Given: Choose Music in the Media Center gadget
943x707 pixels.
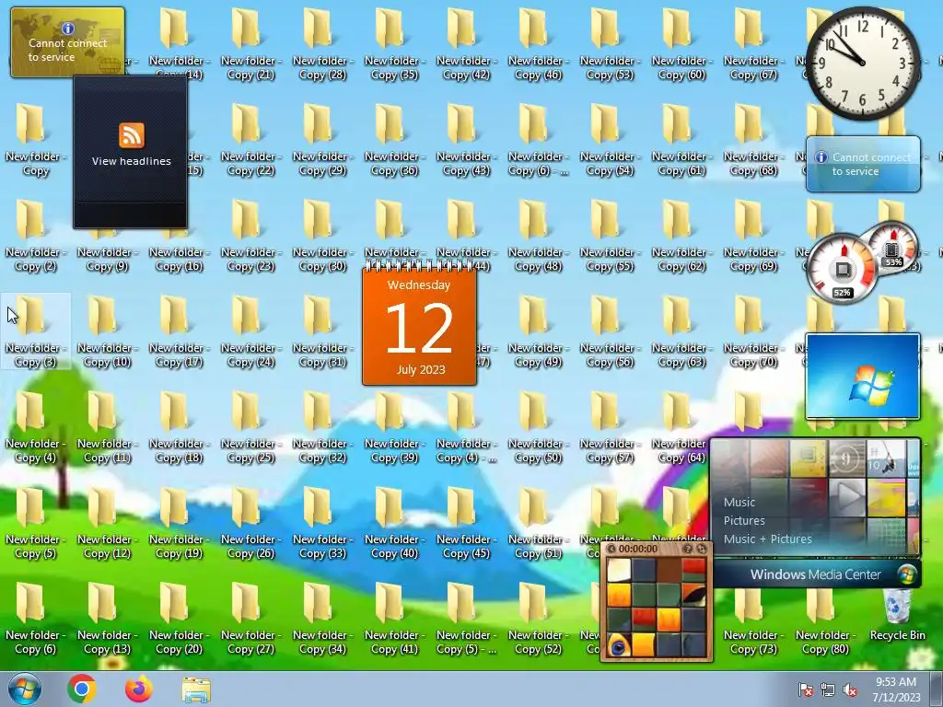Looking at the screenshot, I should [739, 502].
